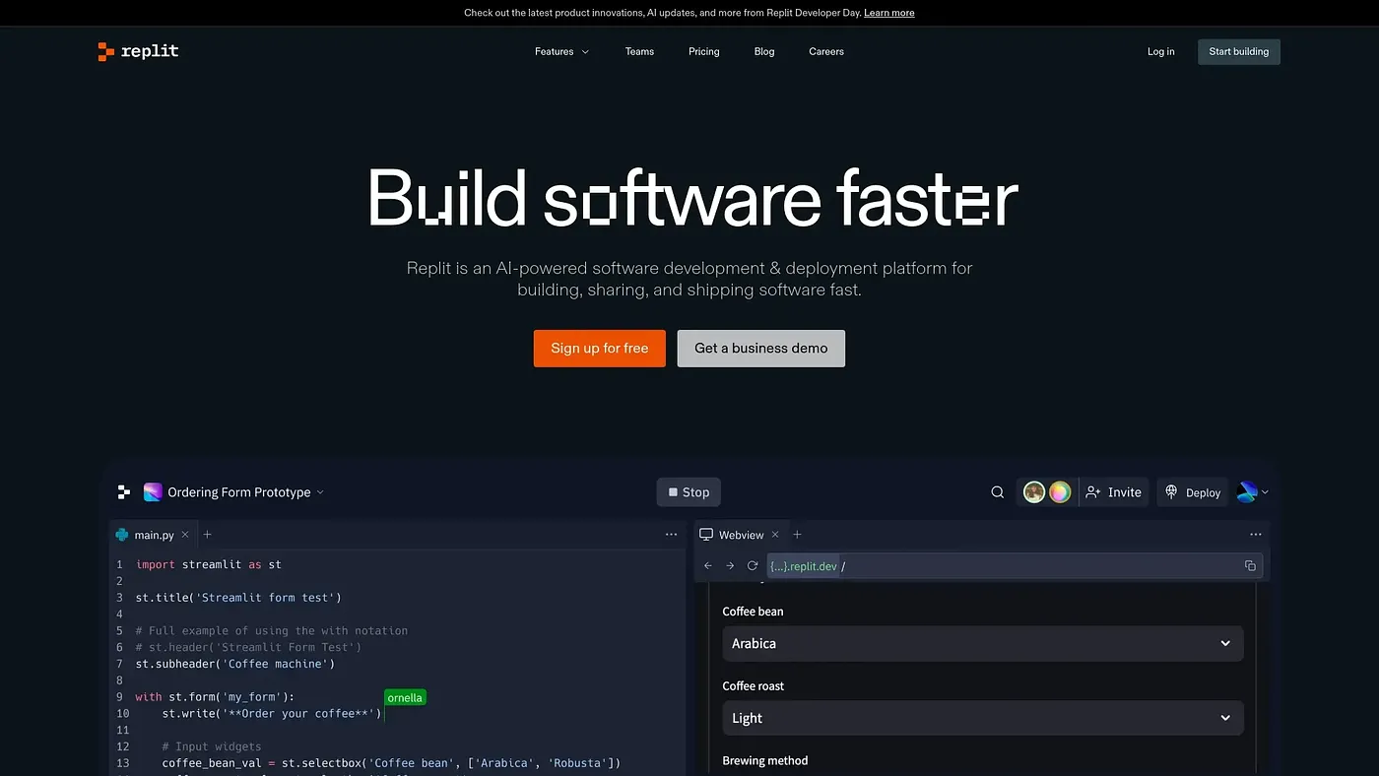Screen dimensions: 1379x776
Task: Click the small Replit home icon beside project name
Action: pos(124,492)
